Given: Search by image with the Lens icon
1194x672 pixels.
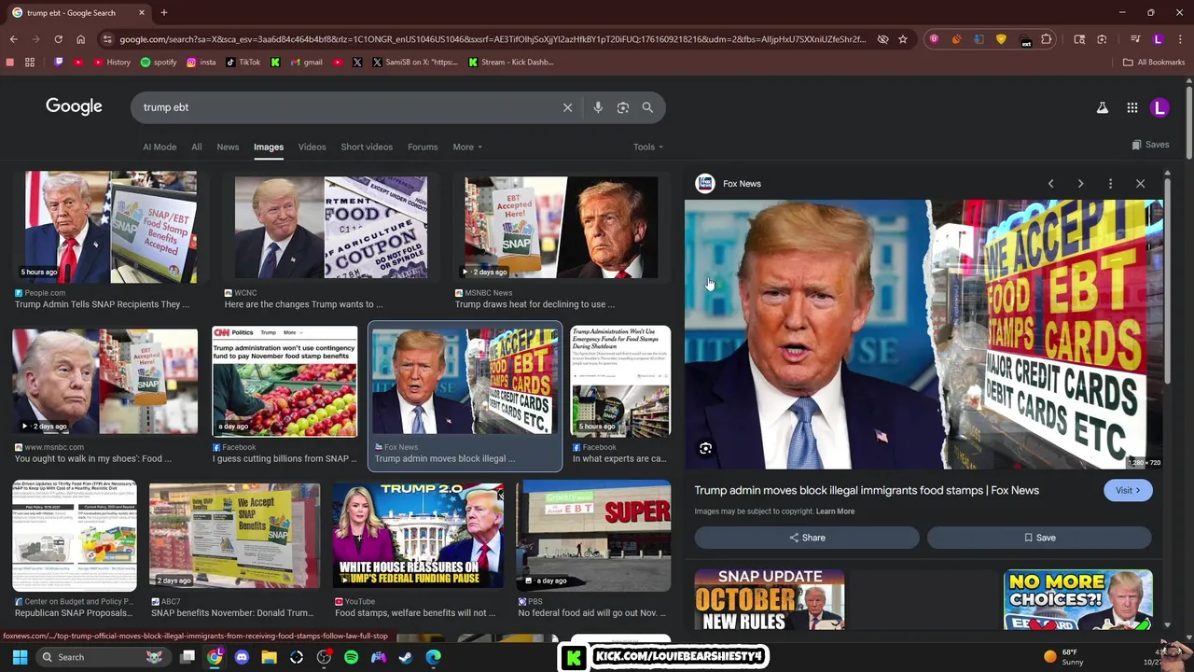Looking at the screenshot, I should coord(623,107).
